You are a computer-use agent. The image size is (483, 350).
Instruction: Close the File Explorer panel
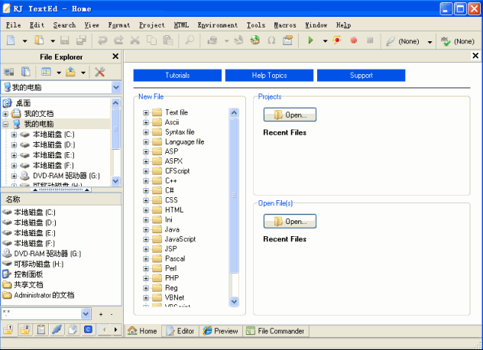(x=115, y=57)
